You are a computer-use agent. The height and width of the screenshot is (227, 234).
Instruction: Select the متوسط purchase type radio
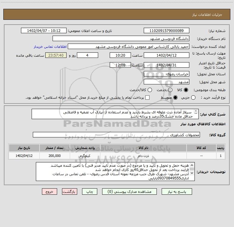coord(175,98)
